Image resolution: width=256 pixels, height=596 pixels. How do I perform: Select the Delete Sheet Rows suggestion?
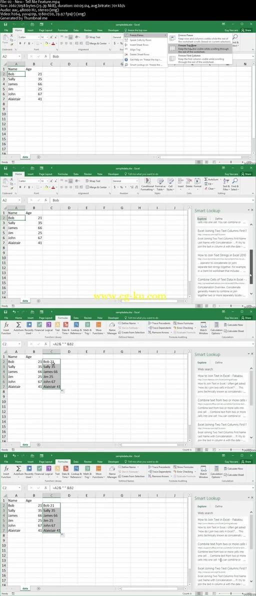click(x=145, y=54)
